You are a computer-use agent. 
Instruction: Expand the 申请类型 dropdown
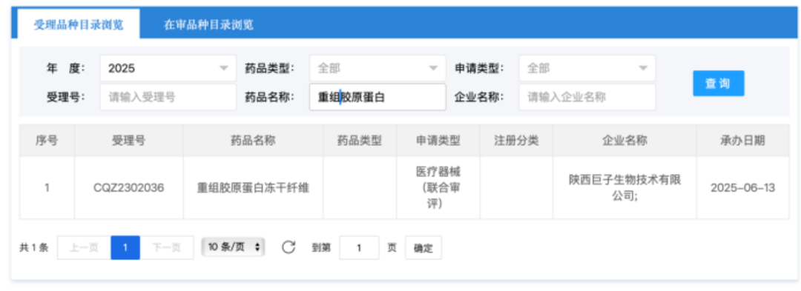point(587,68)
